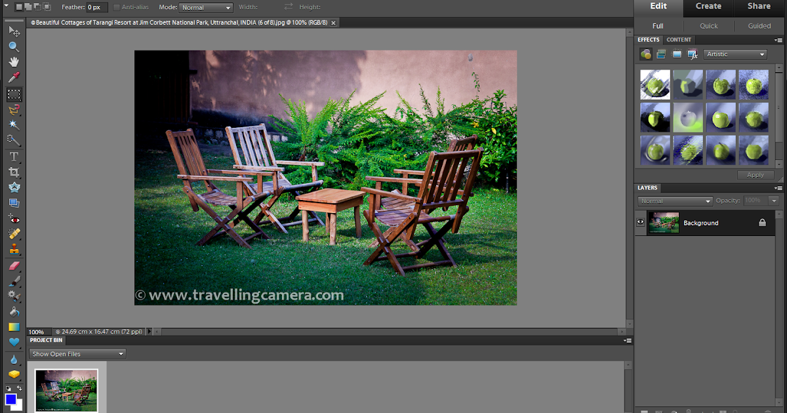The width and height of the screenshot is (787, 413).
Task: Select the Horizontal Type tool
Action: tap(14, 157)
